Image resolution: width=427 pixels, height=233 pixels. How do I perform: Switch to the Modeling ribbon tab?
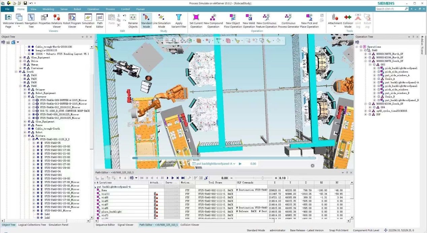[48, 9]
